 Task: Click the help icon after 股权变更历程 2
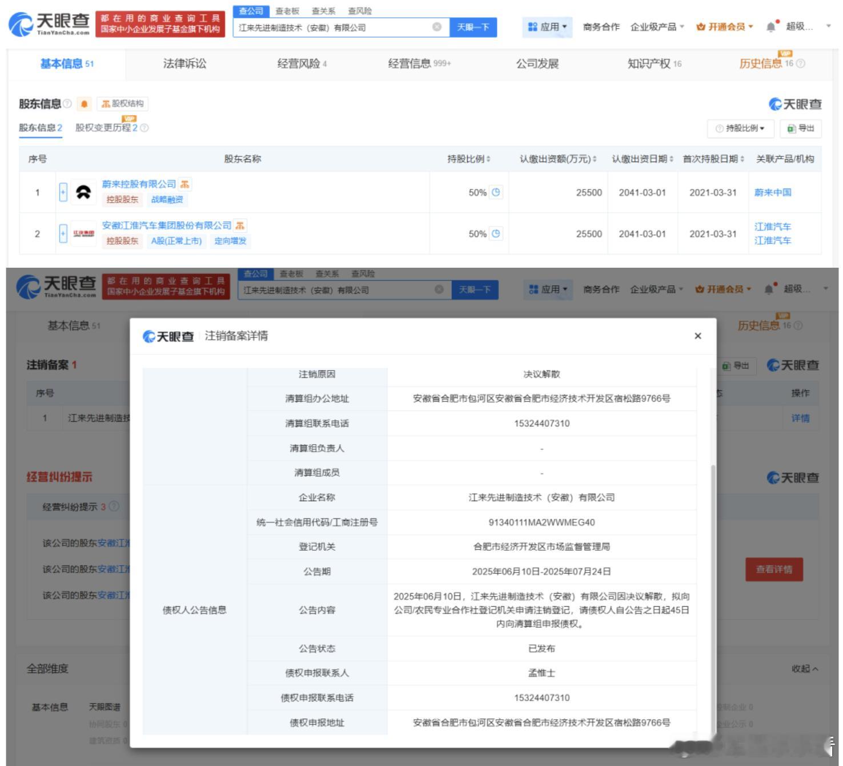point(144,128)
